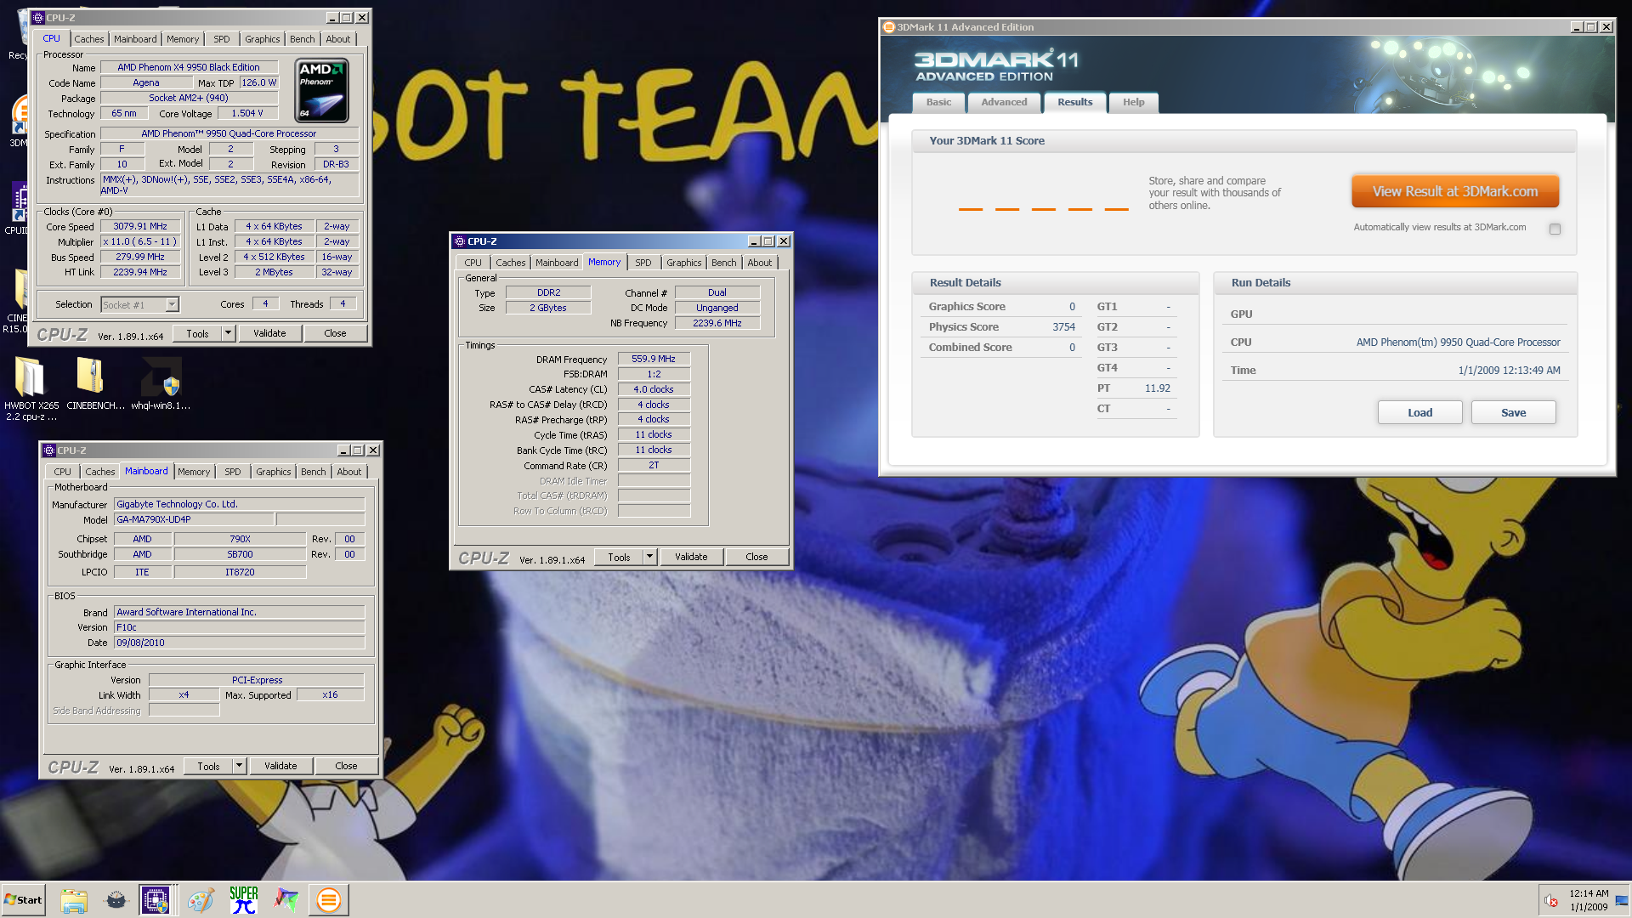The width and height of the screenshot is (1632, 918).
Task: Click the DRAM Frequency 559.9 MHz field
Action: (654, 359)
